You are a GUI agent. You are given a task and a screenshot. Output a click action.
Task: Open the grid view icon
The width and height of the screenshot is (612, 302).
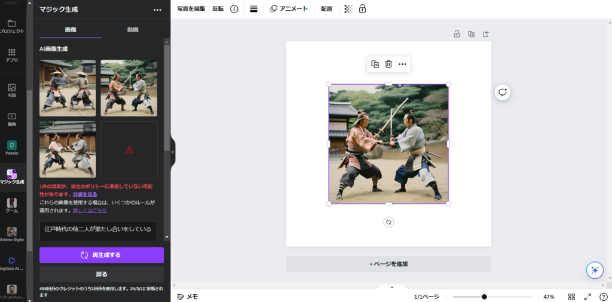pyautogui.click(x=571, y=297)
